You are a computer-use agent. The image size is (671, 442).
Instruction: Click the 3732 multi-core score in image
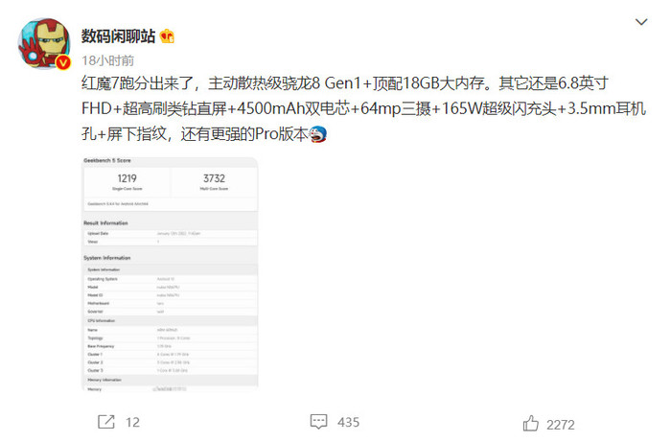point(214,178)
